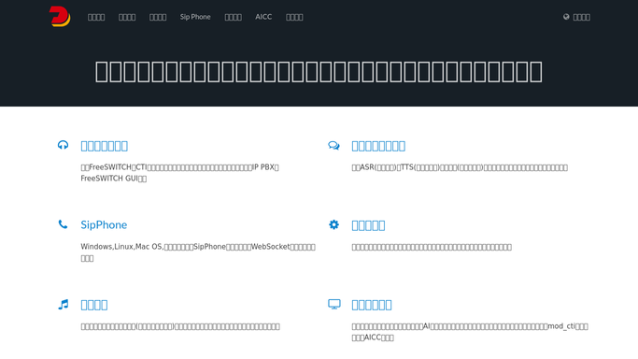
Task: Open the heading beside the headphones icon
Action: click(105, 146)
